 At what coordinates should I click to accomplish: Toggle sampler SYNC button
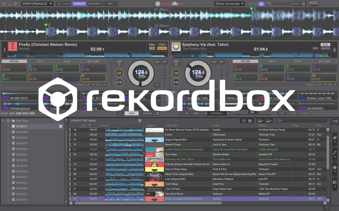point(132,114)
